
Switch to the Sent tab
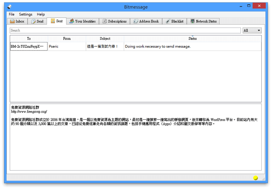click(57, 21)
